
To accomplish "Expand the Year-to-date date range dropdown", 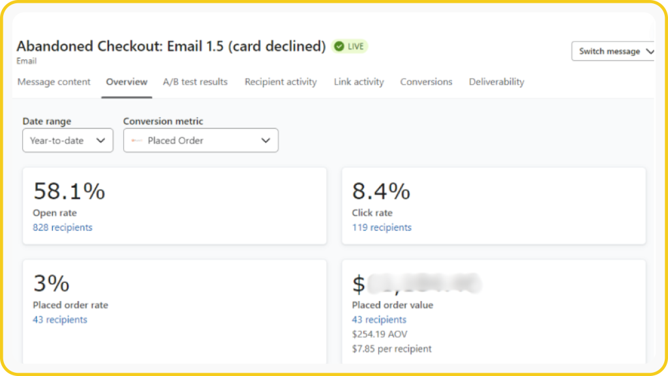I will (x=68, y=141).
